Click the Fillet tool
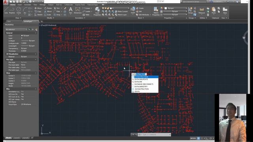The image size is (253, 142). [x=57, y=11]
